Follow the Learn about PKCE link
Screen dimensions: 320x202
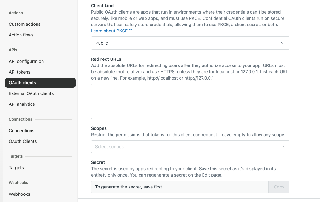109,31
